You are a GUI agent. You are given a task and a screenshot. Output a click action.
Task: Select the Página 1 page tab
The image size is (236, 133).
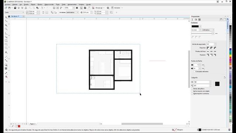(x=33, y=124)
